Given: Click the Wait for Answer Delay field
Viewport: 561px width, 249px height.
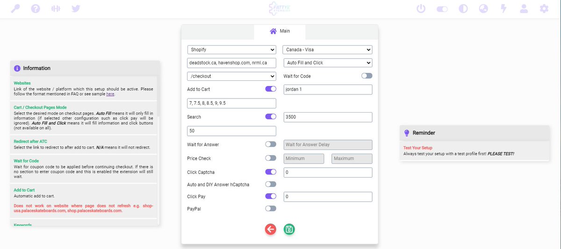Looking at the screenshot, I should point(328,145).
